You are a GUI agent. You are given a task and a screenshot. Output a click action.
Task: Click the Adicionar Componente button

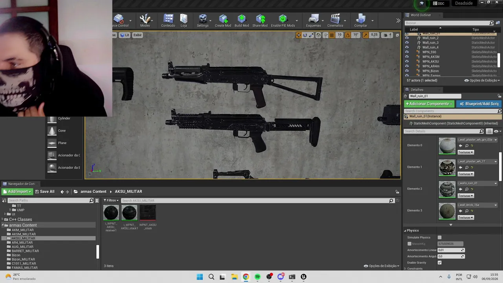[x=429, y=104]
